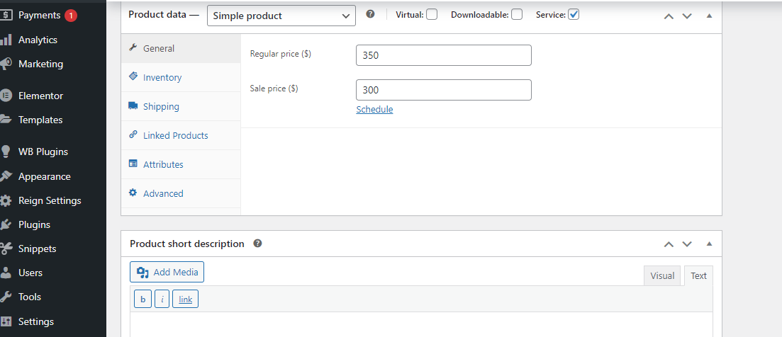Click the Analytics bar chart icon
The image size is (782, 337).
coord(6,40)
